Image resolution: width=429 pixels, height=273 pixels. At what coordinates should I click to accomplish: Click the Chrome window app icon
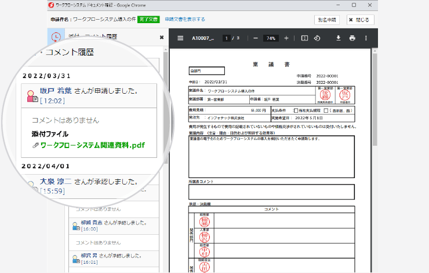tap(51, 5)
